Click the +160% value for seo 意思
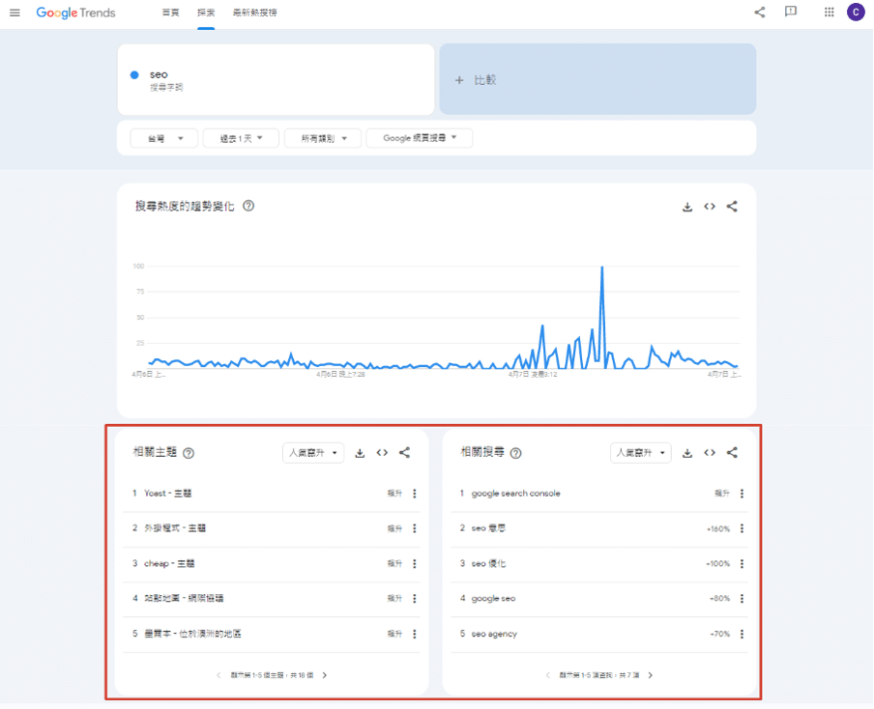This screenshot has height=709, width=874. pos(718,529)
